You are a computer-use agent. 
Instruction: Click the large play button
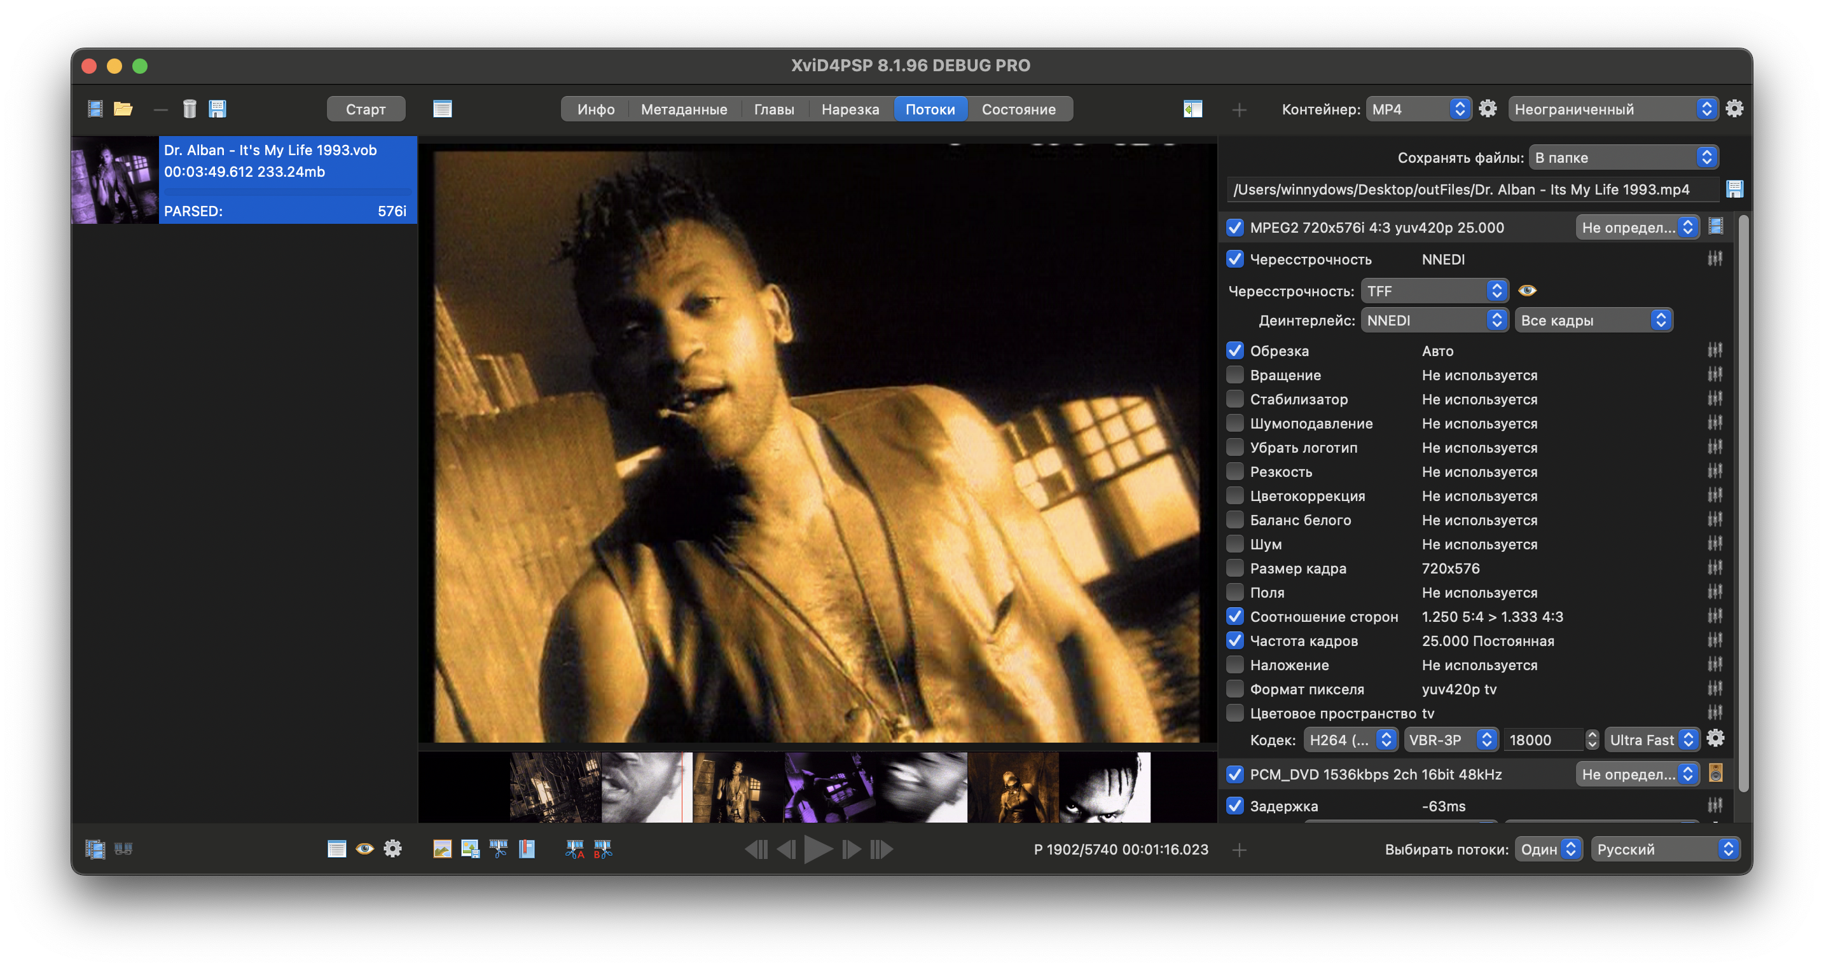pos(819,849)
